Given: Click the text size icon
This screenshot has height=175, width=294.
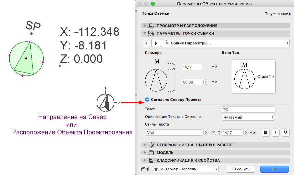Looking at the screenshot, I should [x=216, y=133].
